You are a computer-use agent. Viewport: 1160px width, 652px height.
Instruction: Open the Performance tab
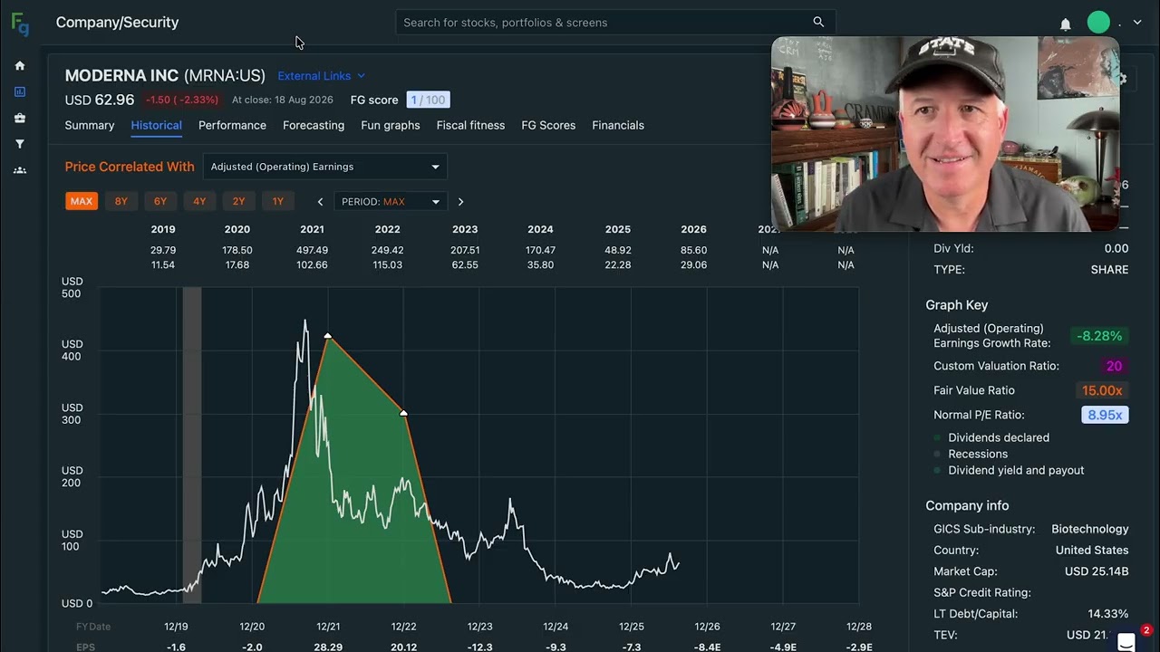click(x=232, y=125)
